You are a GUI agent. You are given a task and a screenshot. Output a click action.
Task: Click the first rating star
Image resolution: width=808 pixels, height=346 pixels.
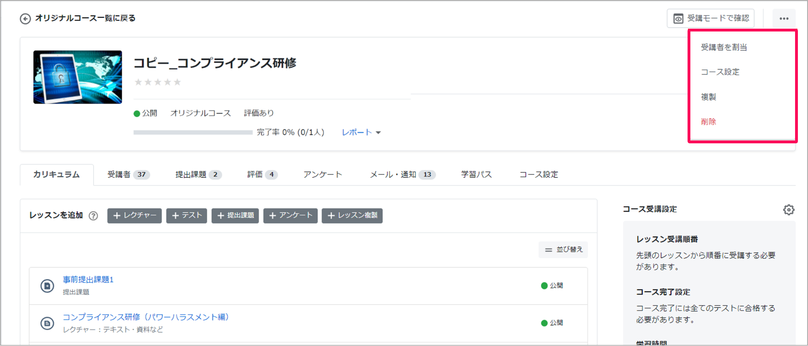coord(139,82)
